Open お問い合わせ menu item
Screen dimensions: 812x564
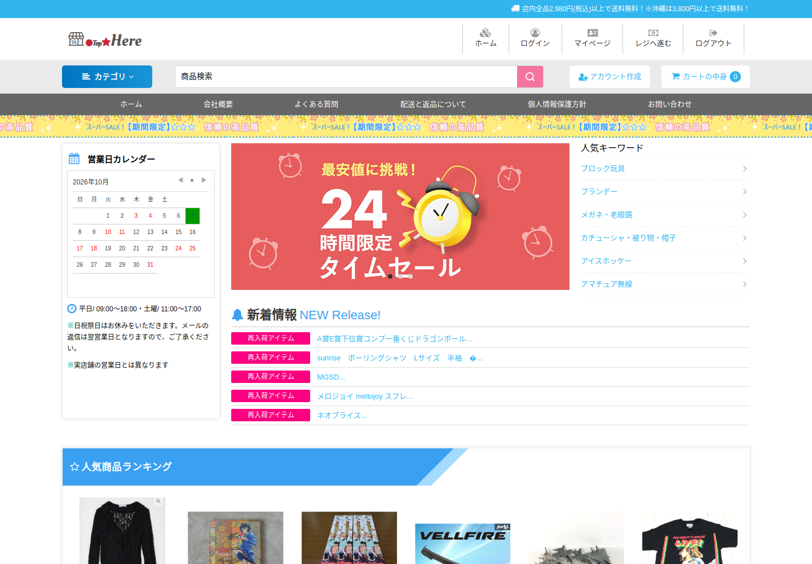(670, 104)
